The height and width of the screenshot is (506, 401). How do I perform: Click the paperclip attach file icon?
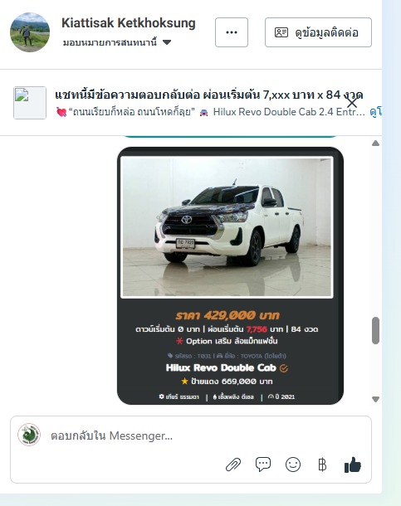[x=233, y=465]
